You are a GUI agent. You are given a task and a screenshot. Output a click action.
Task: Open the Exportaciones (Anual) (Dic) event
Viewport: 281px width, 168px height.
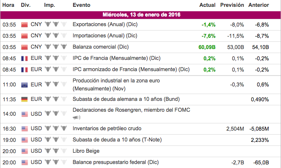click(x=104, y=25)
